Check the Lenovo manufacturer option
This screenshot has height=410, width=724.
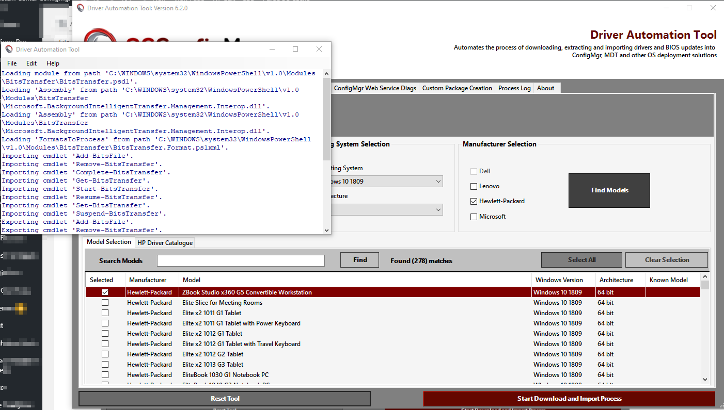(x=473, y=186)
